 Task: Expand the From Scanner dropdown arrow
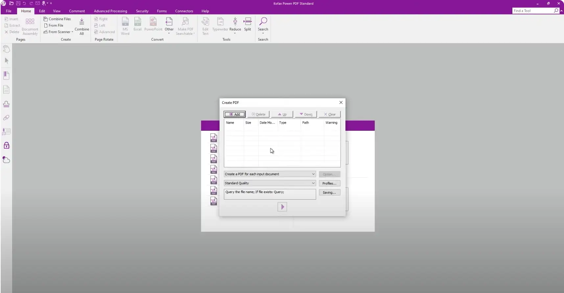click(x=72, y=32)
